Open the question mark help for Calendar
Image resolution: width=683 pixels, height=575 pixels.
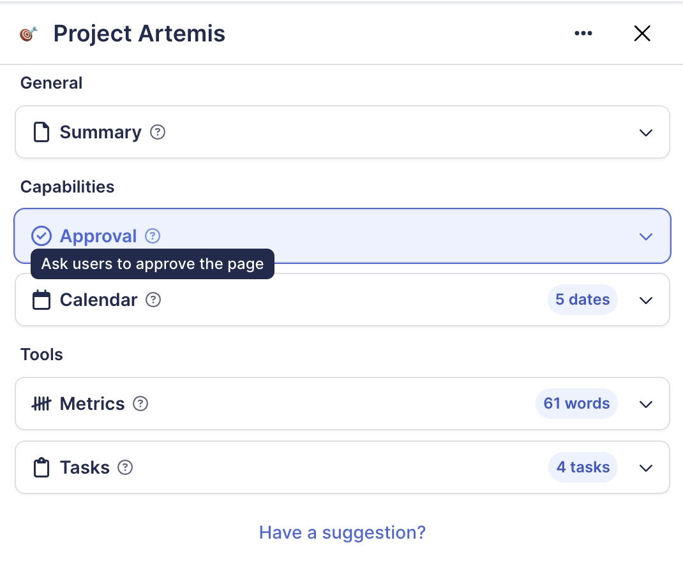coord(153,300)
